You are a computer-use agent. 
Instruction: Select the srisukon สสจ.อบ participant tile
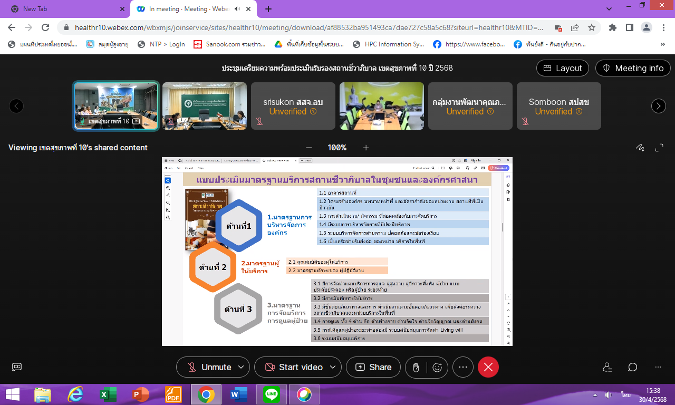pyautogui.click(x=293, y=106)
